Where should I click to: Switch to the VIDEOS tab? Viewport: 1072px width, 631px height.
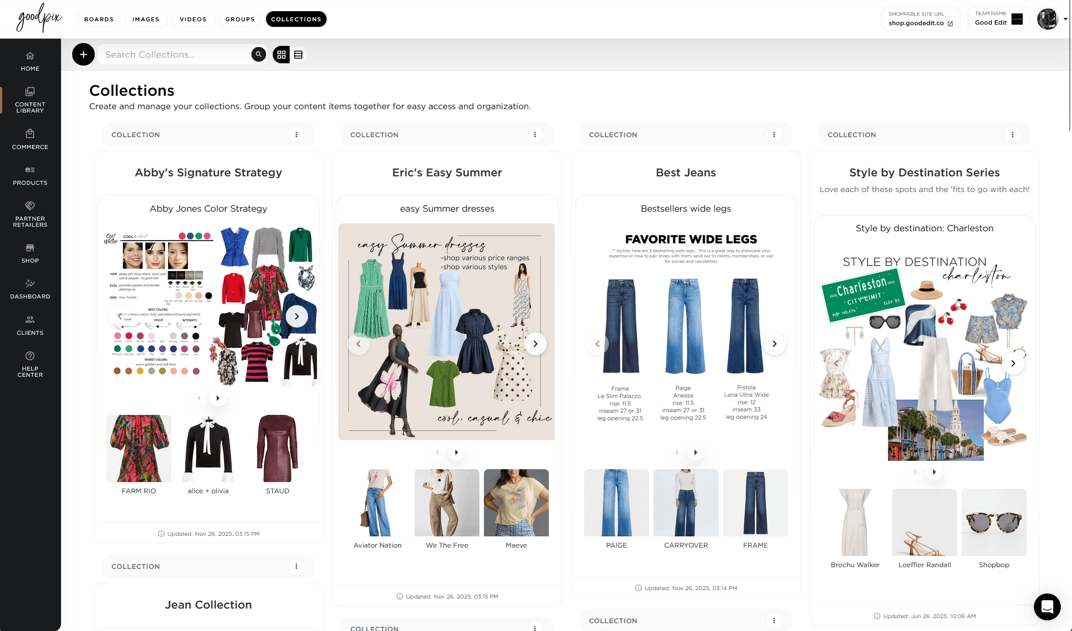(193, 18)
